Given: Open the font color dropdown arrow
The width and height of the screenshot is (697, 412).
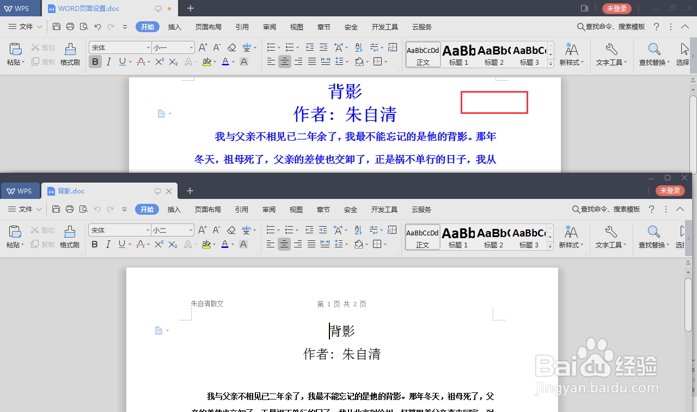Looking at the screenshot, I should point(233,62).
